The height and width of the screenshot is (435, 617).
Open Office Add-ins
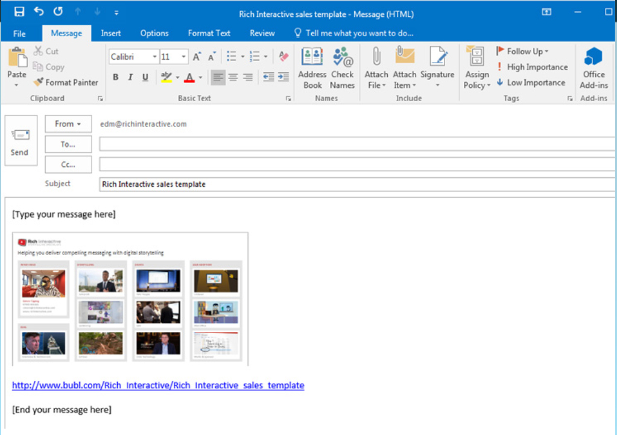click(594, 68)
